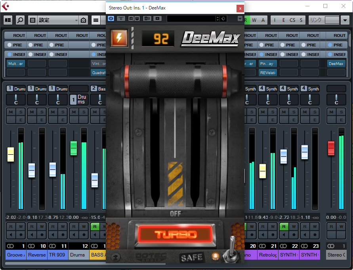Screen dimensions: 353x270
Task: Disable Read automation on channel 22 SYNTH
Action: (x=284, y=226)
